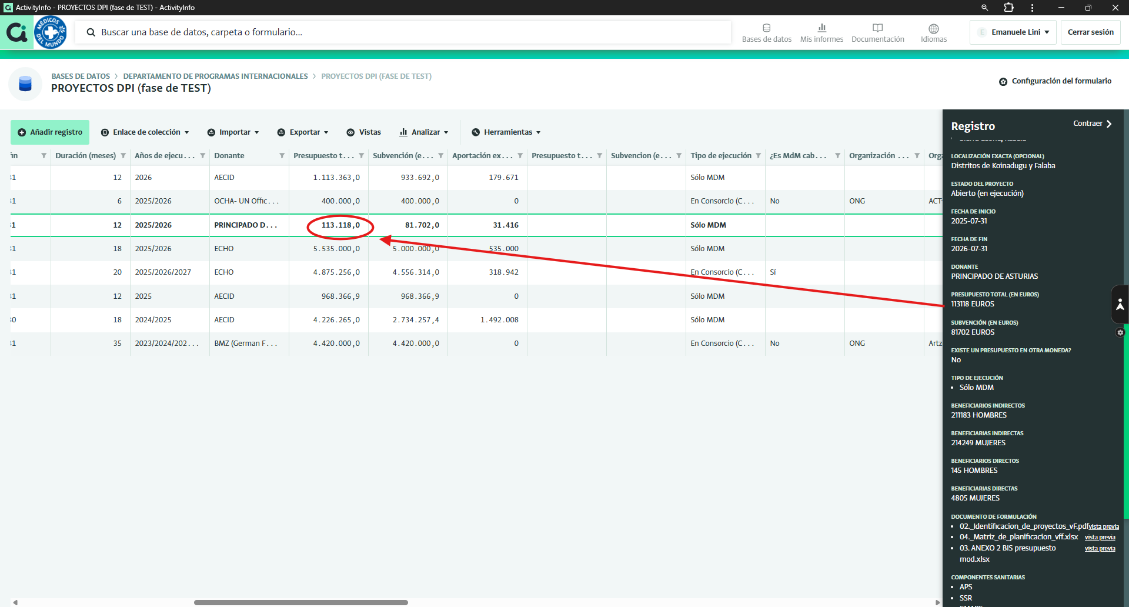Click the horizontal table scrollbar

point(300,602)
